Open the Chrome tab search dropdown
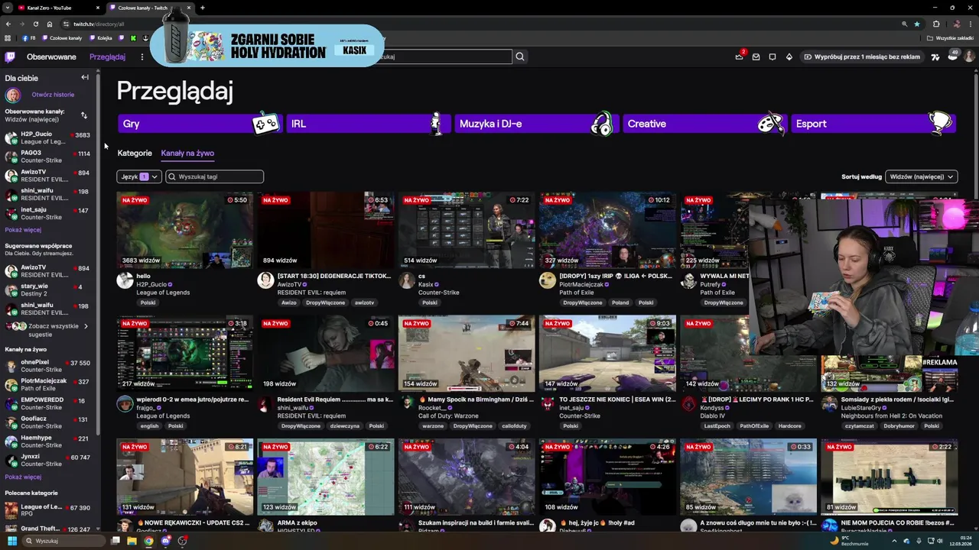The width and height of the screenshot is (979, 550). 8,8
